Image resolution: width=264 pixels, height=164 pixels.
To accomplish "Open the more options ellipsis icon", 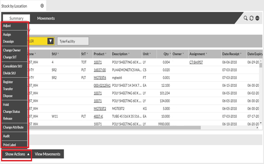I will coord(257,18).
